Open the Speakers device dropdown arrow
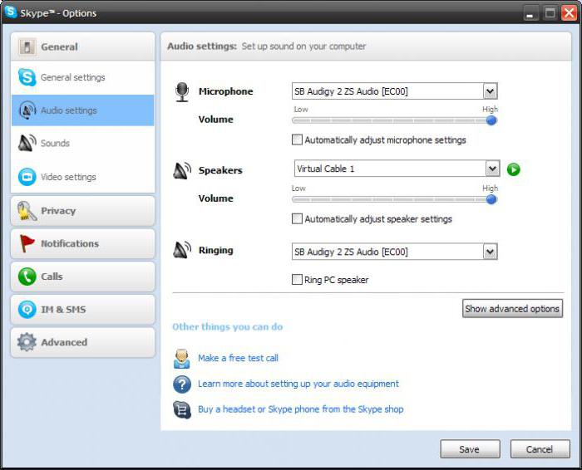582x470 pixels. (492, 169)
